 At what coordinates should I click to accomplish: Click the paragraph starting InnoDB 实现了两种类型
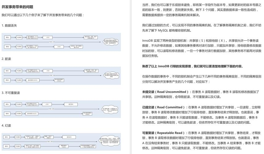201,48
